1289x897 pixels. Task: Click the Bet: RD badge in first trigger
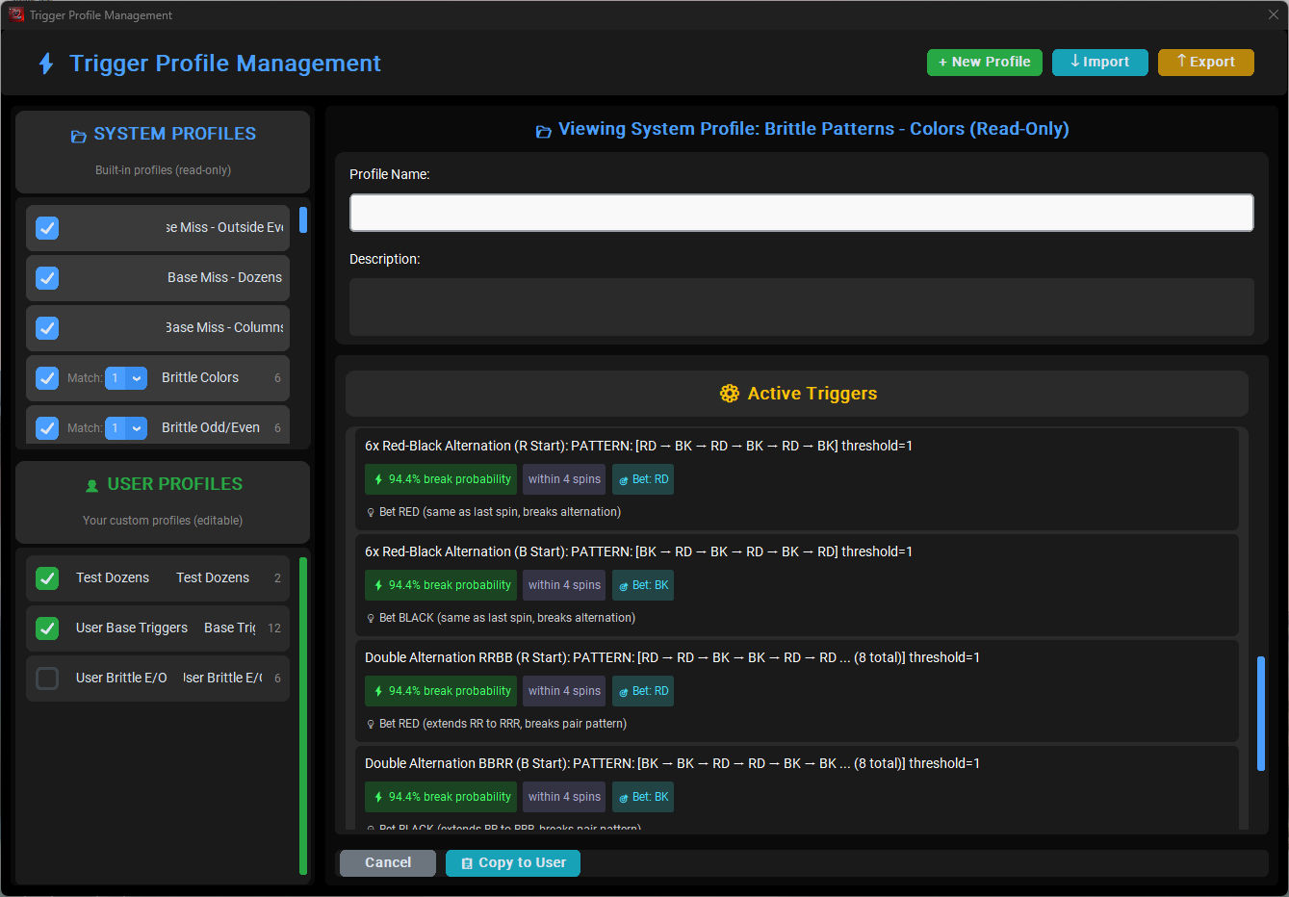[x=643, y=479]
